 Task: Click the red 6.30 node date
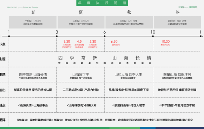click(x=114, y=42)
